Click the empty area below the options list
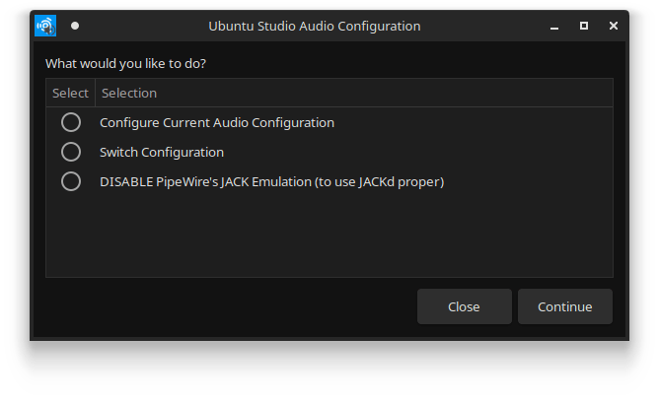 click(x=329, y=236)
